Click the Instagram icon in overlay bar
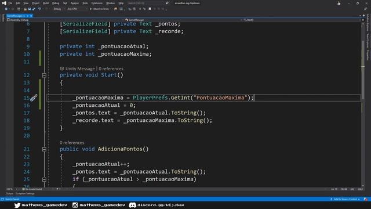 75,205
